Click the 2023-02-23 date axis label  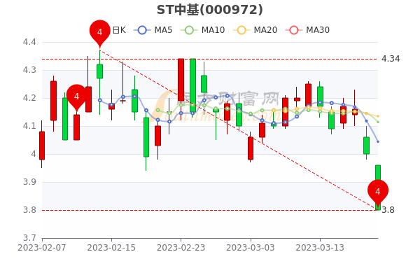(181, 248)
